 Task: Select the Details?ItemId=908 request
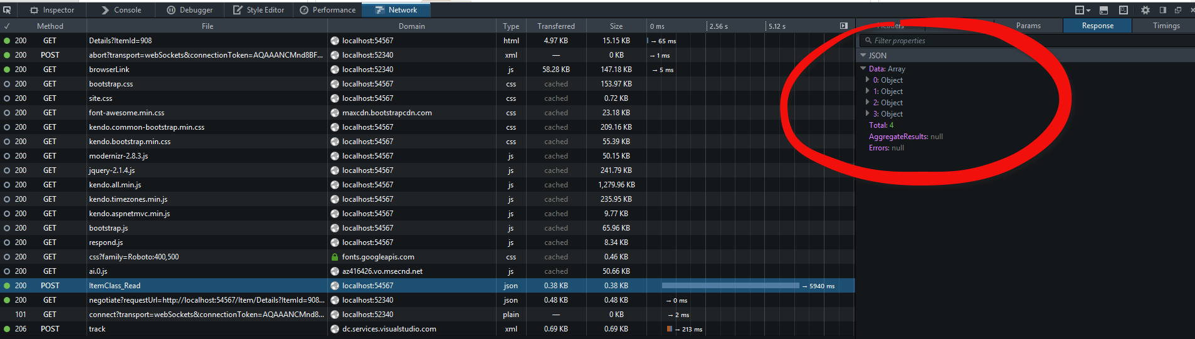click(428, 41)
